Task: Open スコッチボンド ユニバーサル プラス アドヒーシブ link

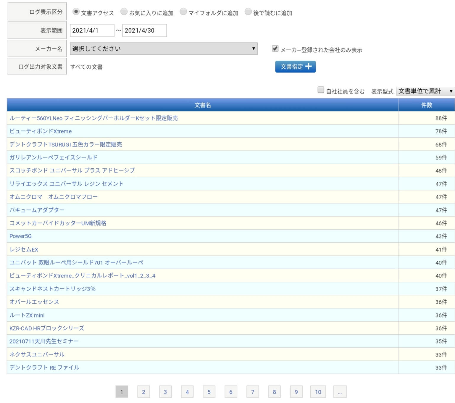Action: (72, 170)
